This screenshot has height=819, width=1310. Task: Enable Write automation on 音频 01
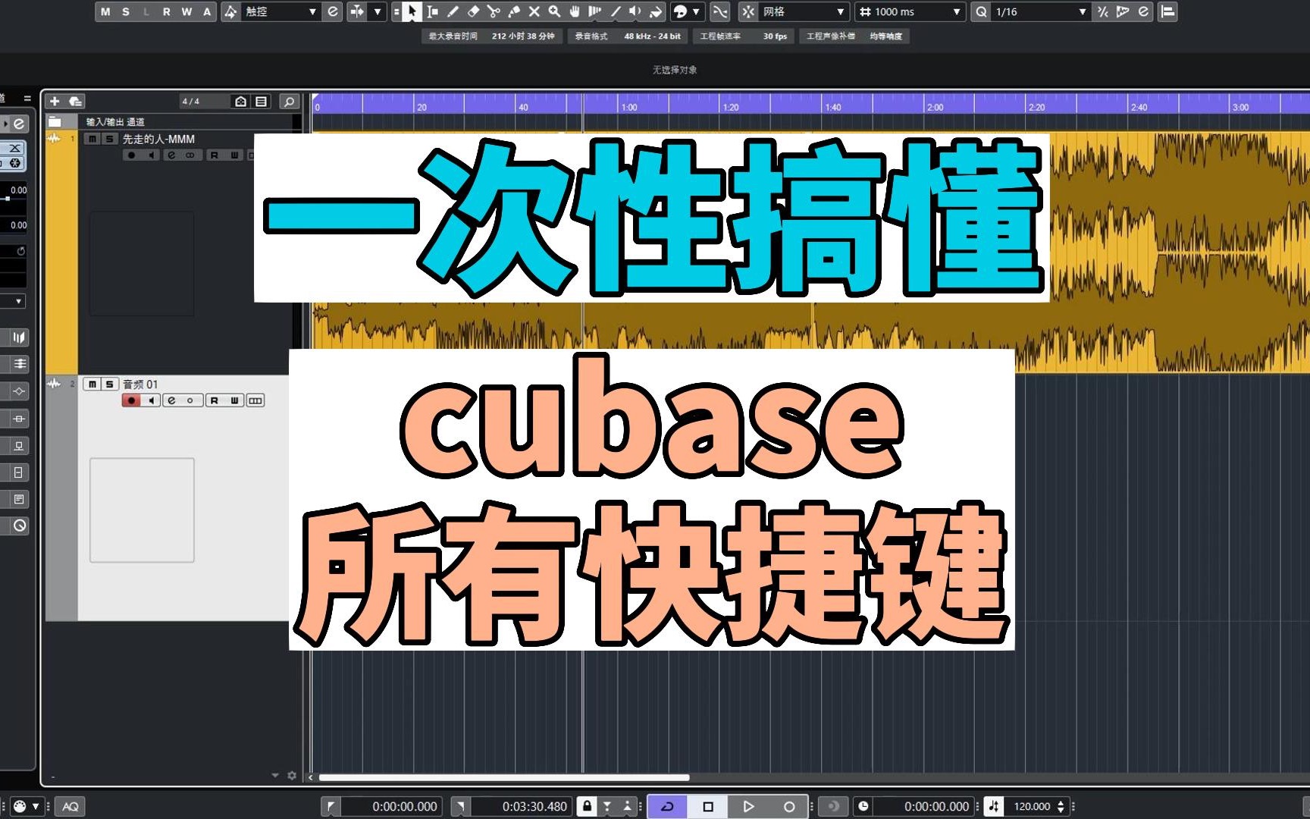point(234,400)
